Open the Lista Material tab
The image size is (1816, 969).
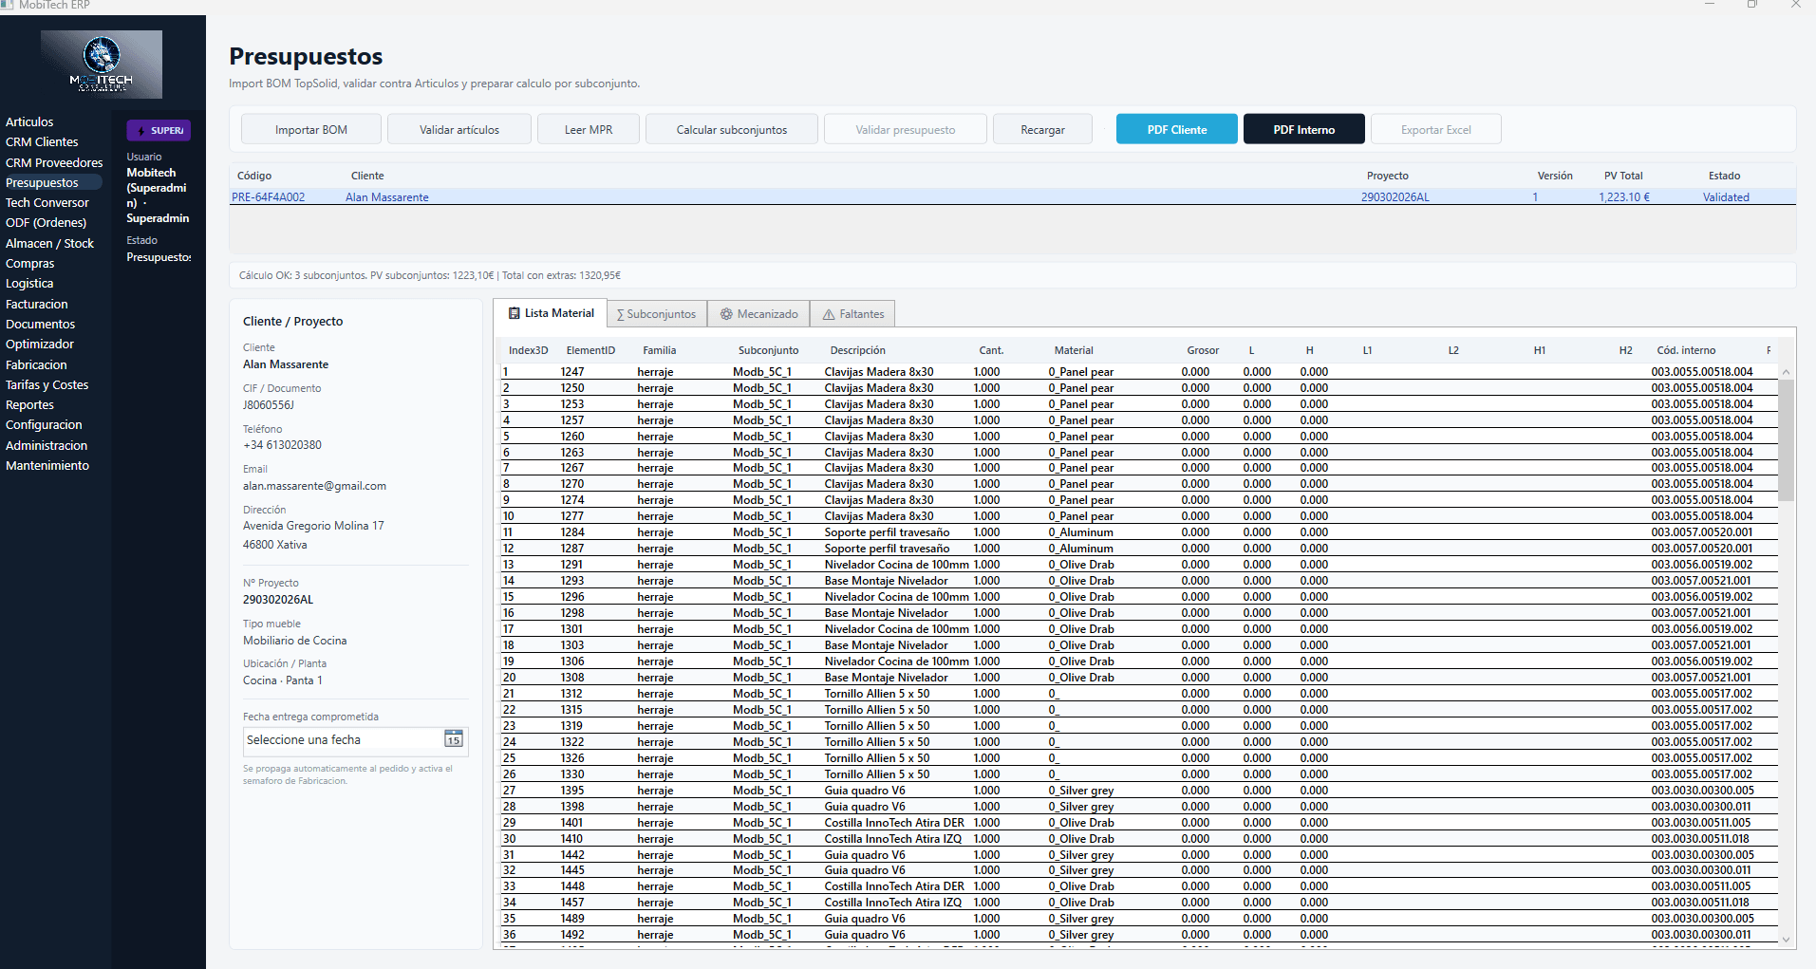[x=551, y=313]
